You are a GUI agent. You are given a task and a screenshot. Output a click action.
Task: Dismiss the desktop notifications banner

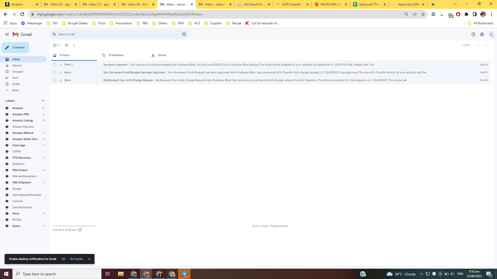89,259
